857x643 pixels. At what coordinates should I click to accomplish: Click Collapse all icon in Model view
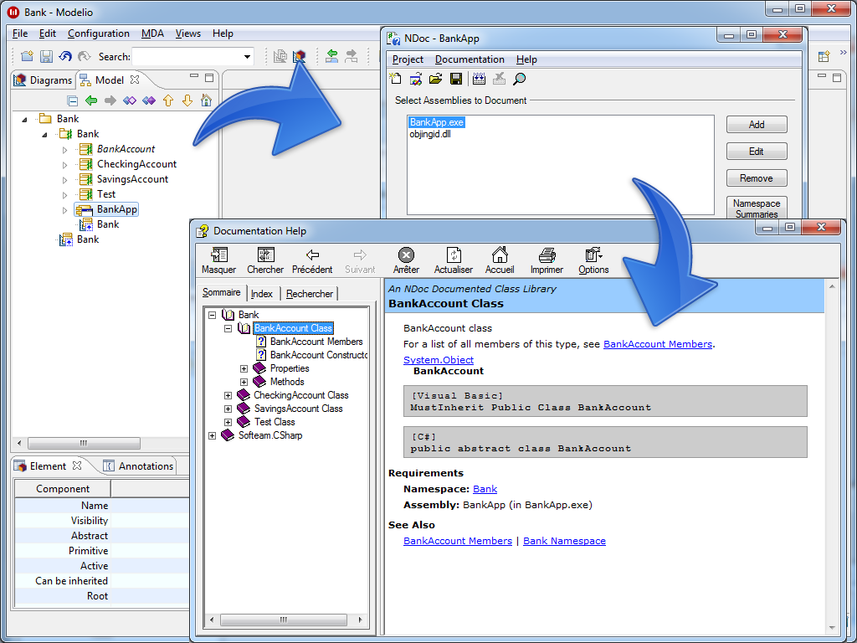click(x=72, y=100)
